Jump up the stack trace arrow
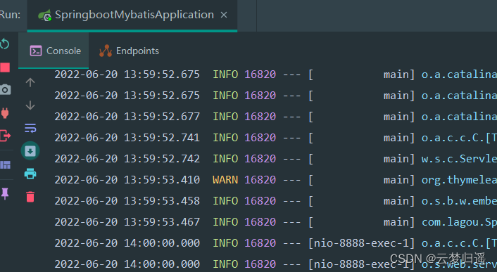 [30, 82]
